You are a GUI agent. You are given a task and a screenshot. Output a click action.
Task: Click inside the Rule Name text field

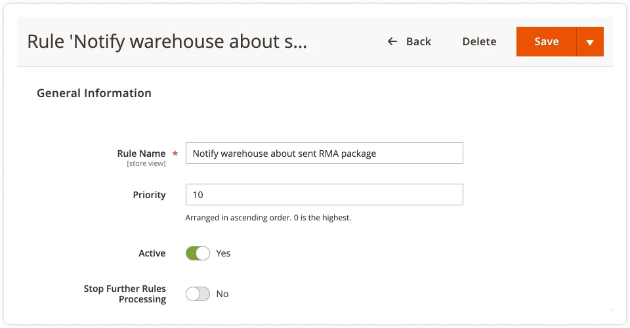coord(324,154)
